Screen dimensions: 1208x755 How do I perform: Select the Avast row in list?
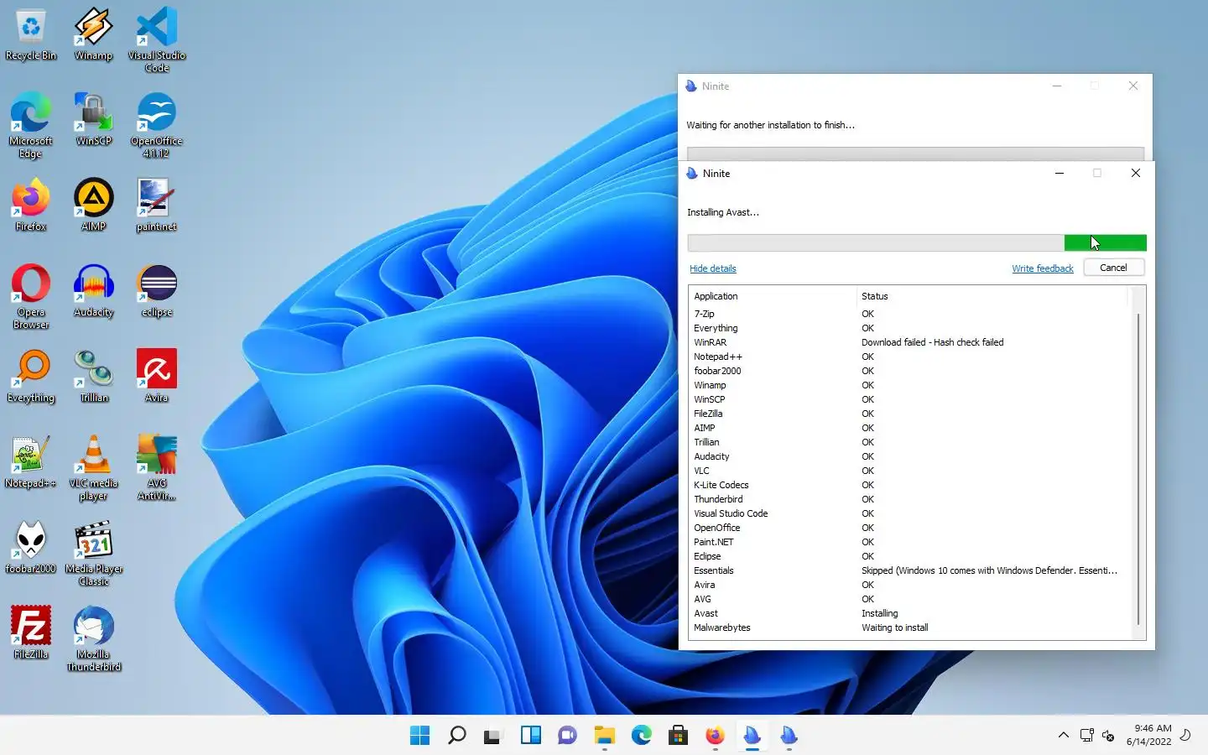tap(910, 613)
